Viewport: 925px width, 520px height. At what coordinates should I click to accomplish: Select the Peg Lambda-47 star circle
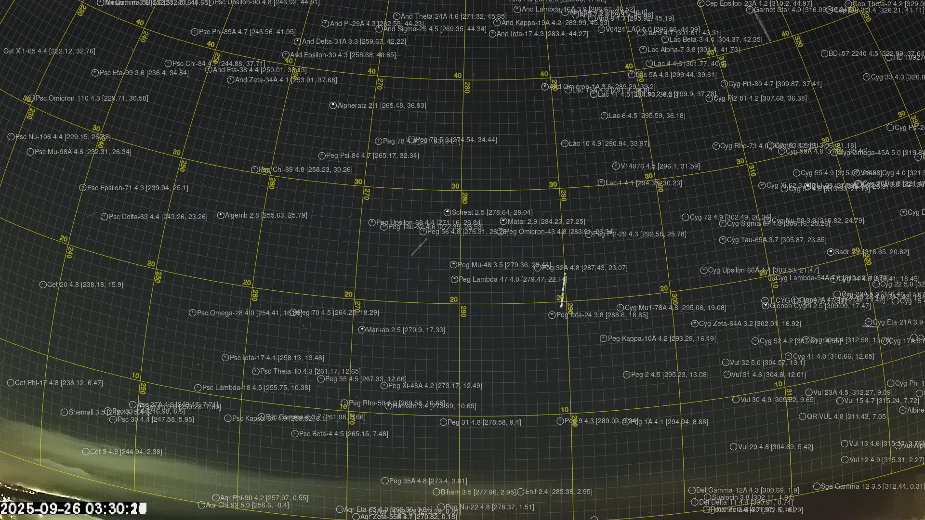(x=454, y=279)
